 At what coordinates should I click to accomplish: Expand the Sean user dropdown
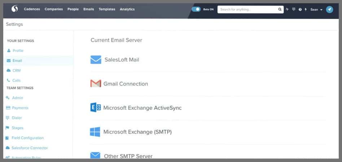(316, 9)
